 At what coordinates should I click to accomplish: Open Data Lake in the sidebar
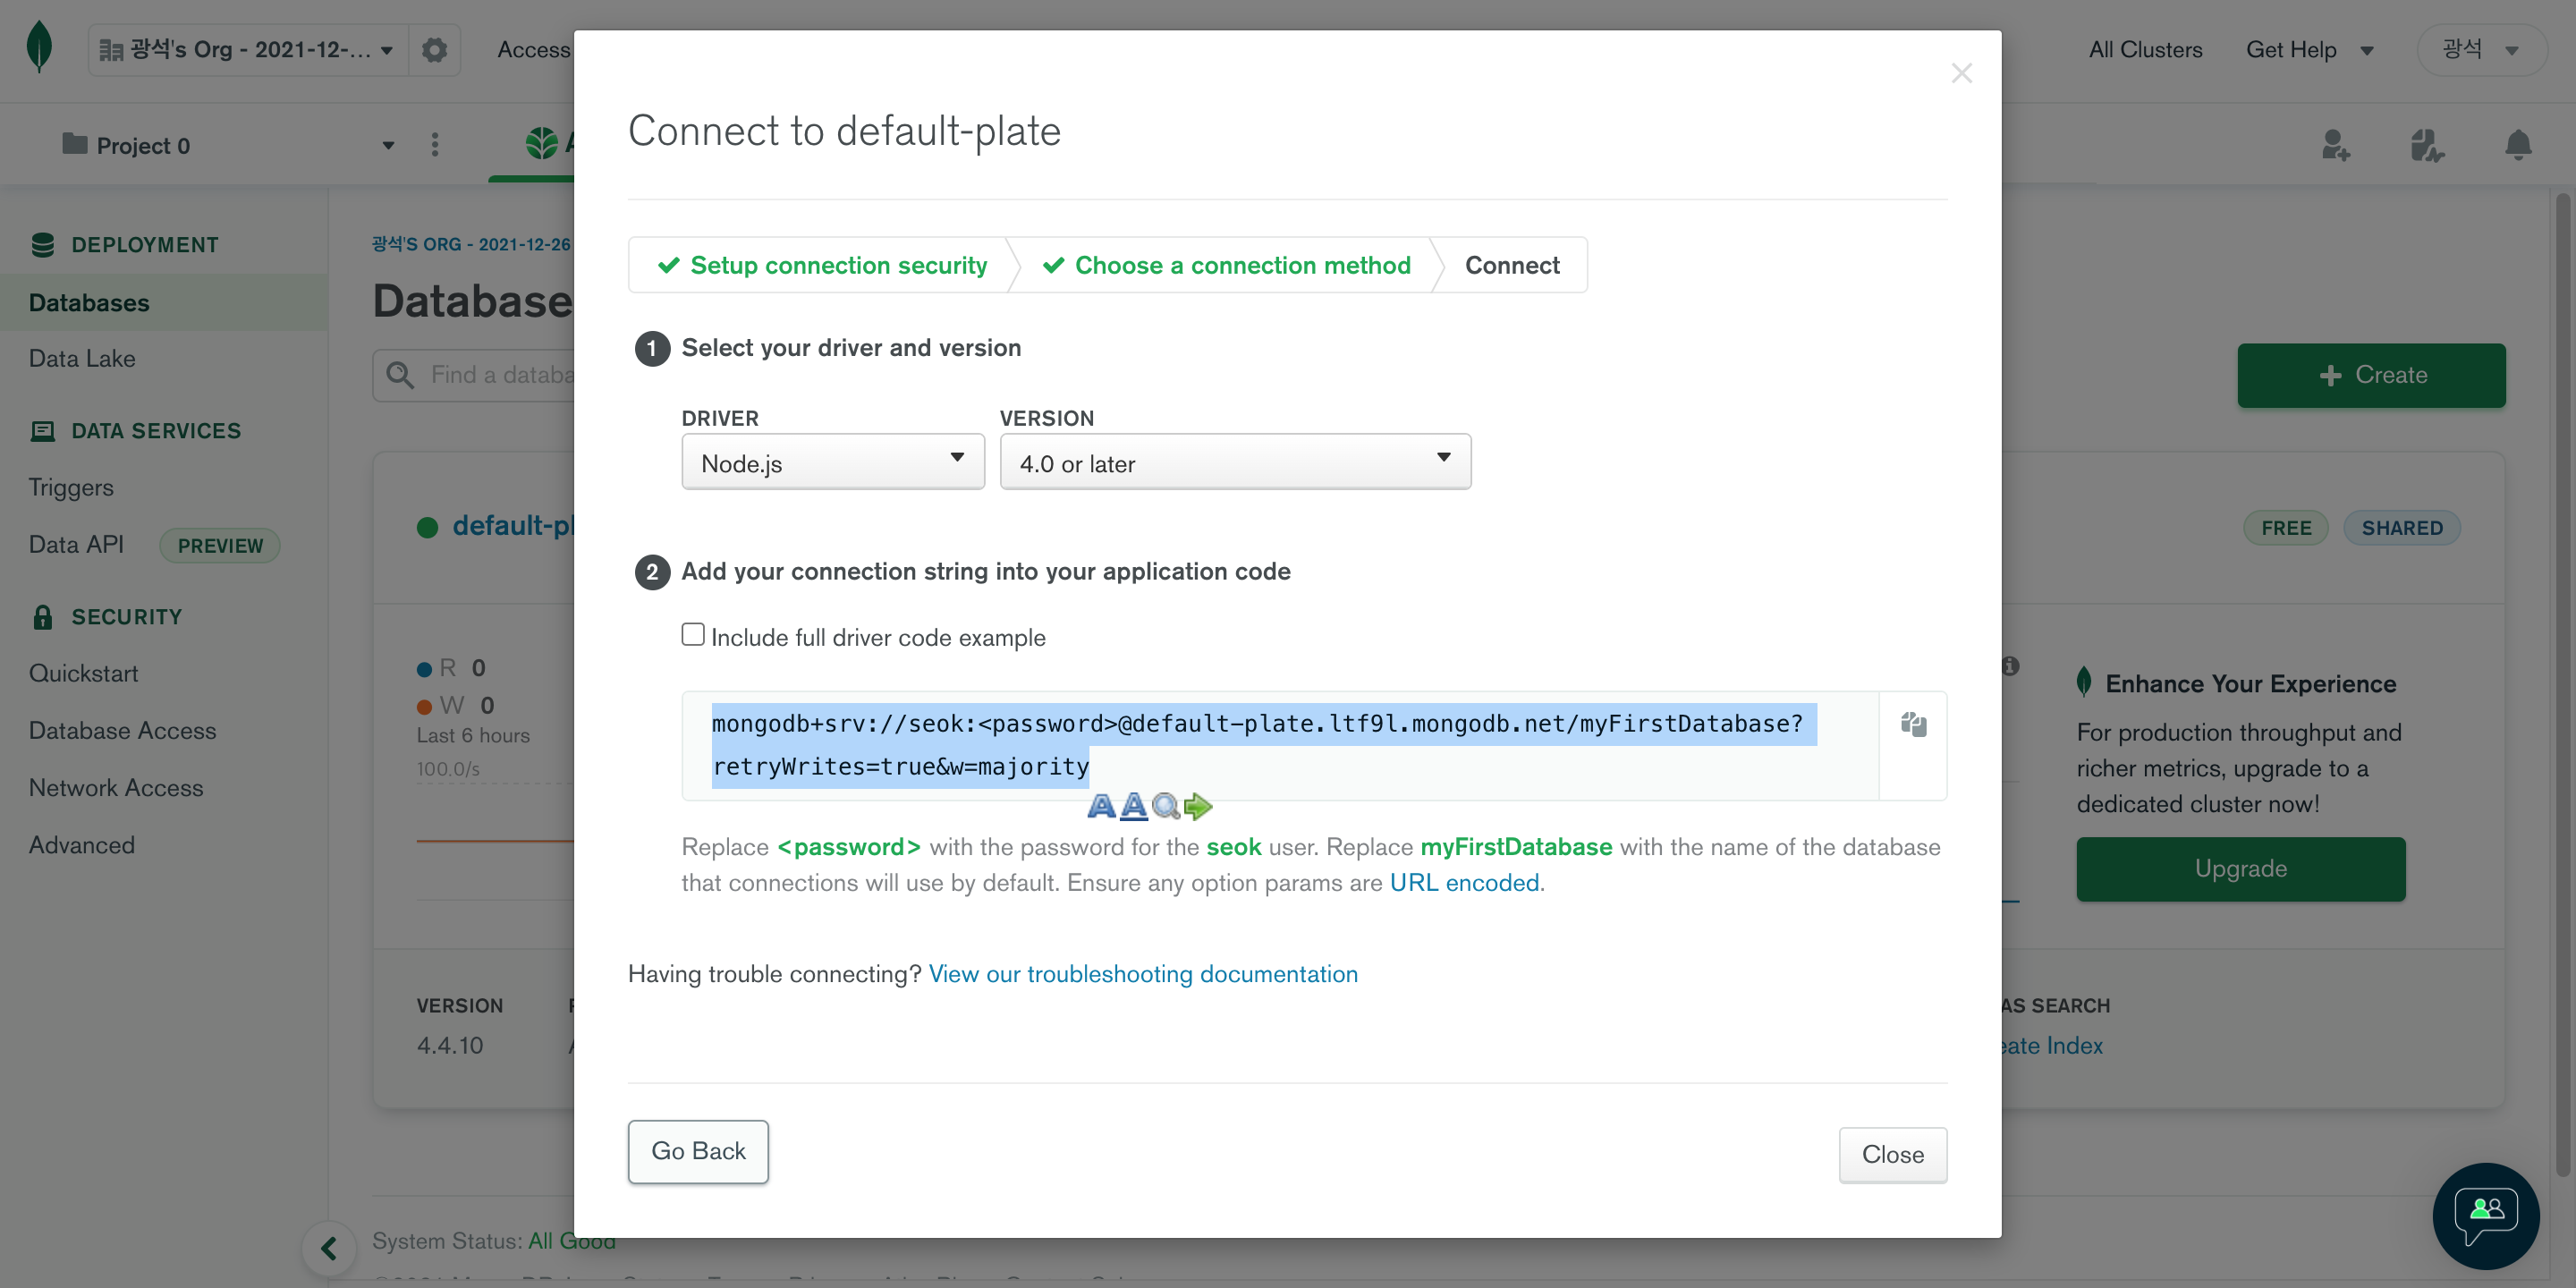tap(82, 359)
